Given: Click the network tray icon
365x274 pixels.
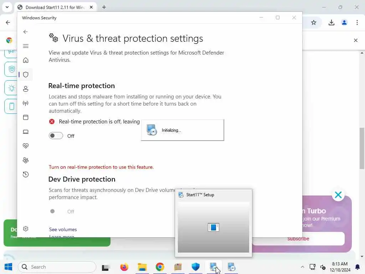Looking at the screenshot, I should (x=312, y=267).
